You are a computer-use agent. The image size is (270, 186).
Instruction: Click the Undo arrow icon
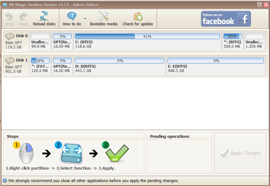coord(9,17)
